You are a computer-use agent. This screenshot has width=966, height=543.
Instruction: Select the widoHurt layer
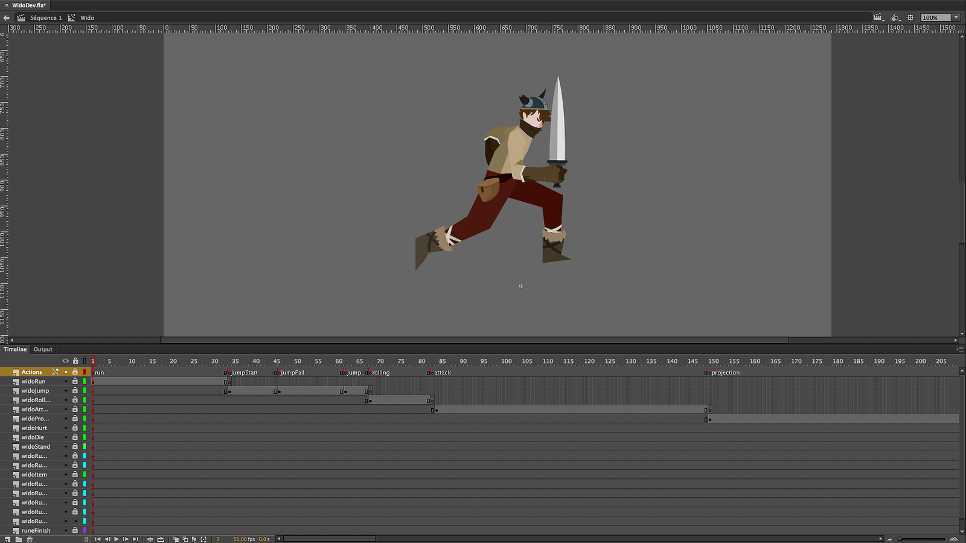34,428
